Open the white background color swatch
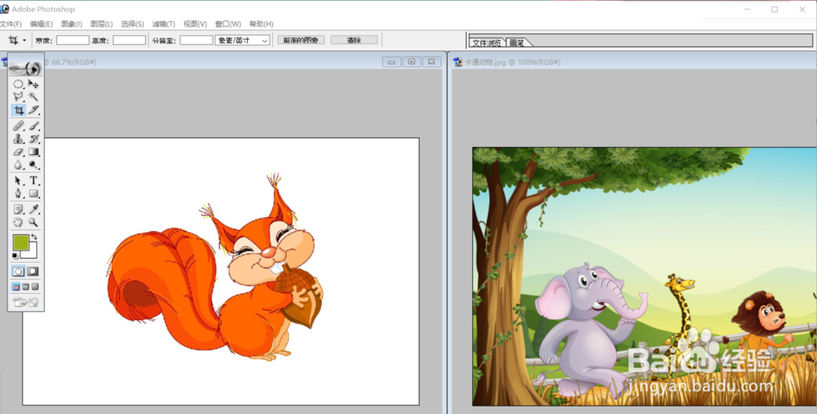 pyautogui.click(x=31, y=252)
